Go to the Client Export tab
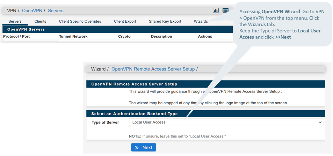 pos(125,21)
